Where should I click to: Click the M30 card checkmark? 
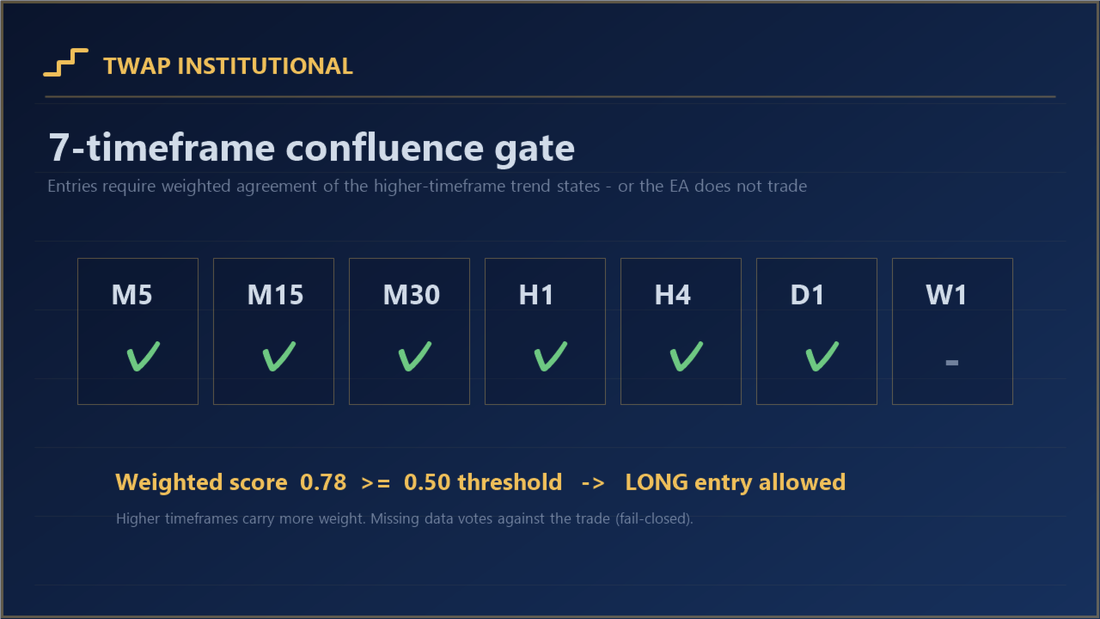point(415,357)
